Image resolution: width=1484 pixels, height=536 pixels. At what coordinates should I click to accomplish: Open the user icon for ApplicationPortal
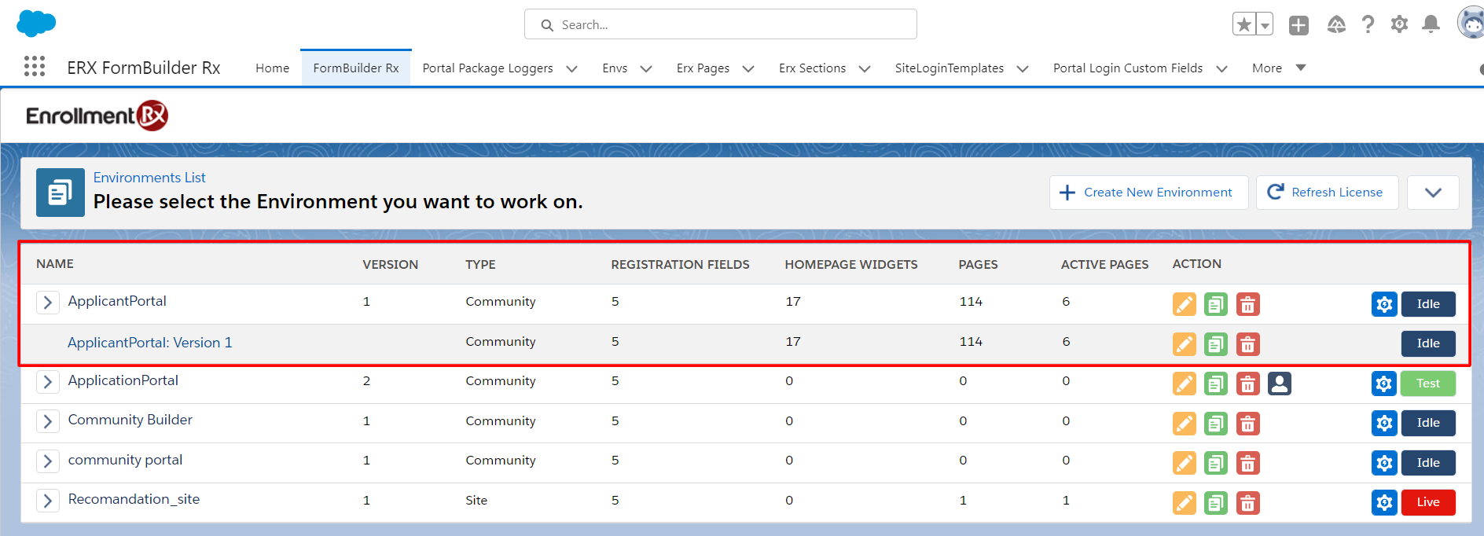point(1279,384)
